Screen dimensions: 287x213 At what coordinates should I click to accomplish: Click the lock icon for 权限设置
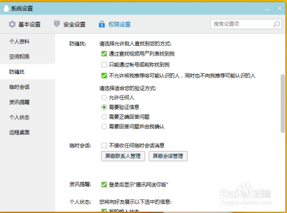(x=102, y=24)
